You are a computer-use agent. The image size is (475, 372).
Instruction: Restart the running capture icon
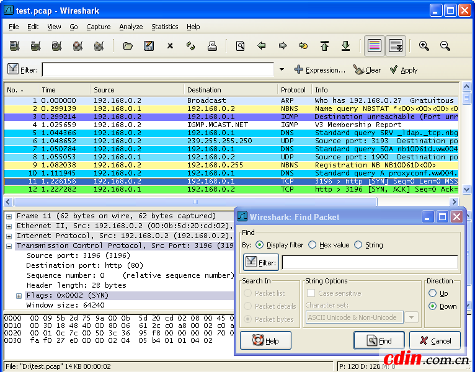coord(99,46)
